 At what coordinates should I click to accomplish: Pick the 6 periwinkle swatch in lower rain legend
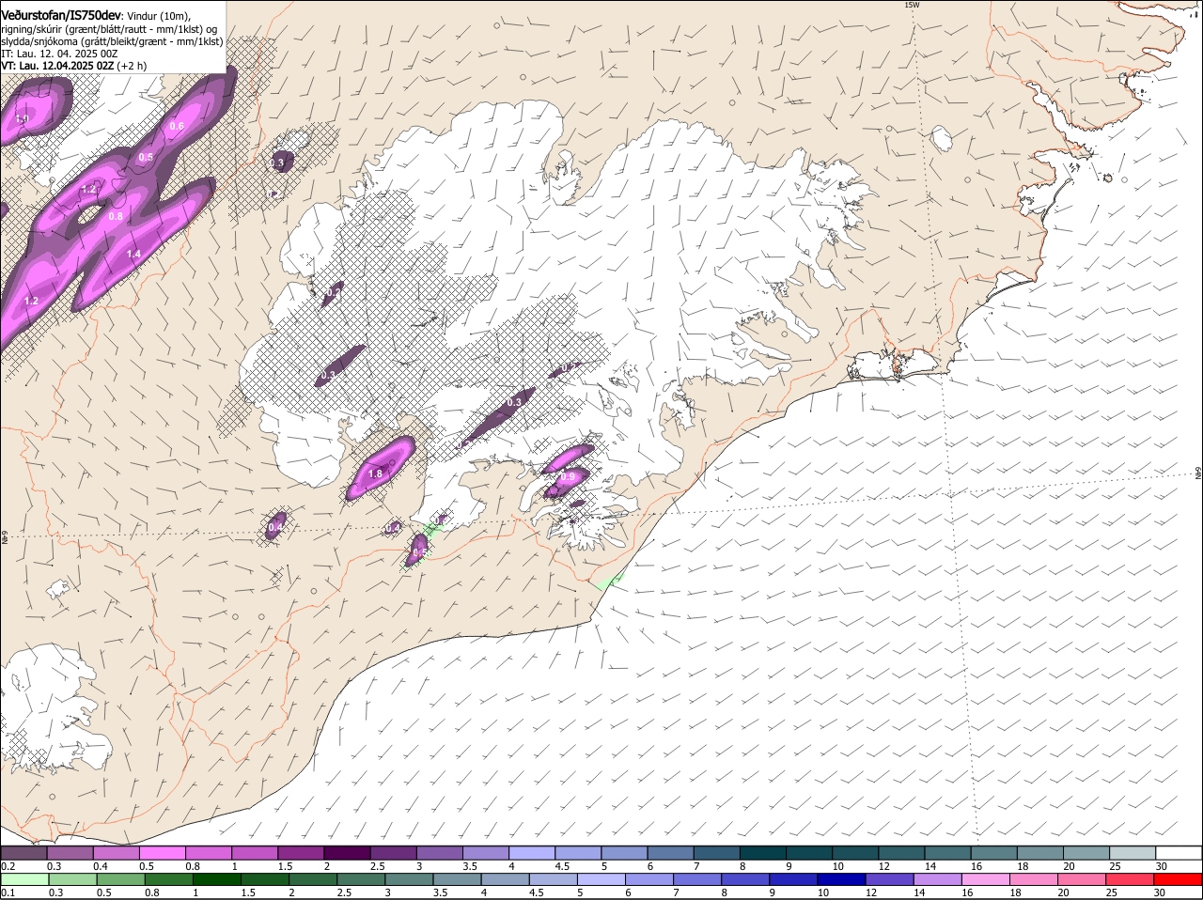point(648,880)
